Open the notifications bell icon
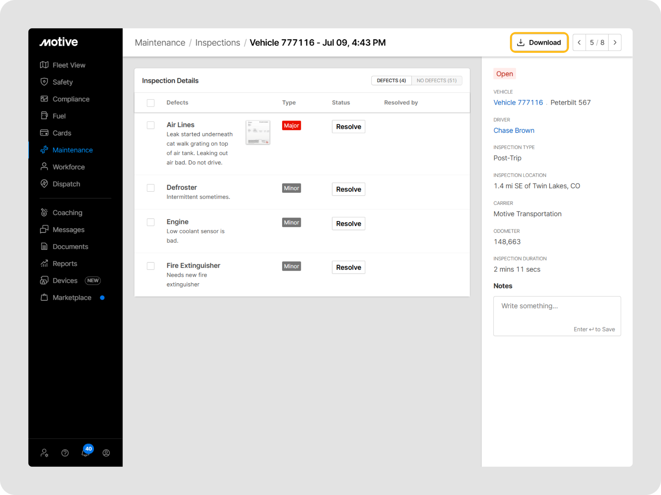661x495 pixels. 85,453
